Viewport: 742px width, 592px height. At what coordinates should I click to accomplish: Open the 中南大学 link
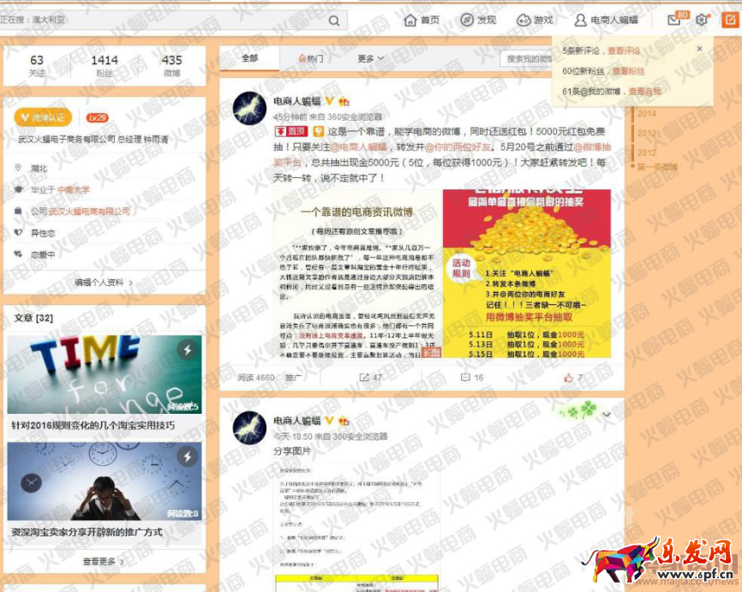pyautogui.click(x=74, y=189)
